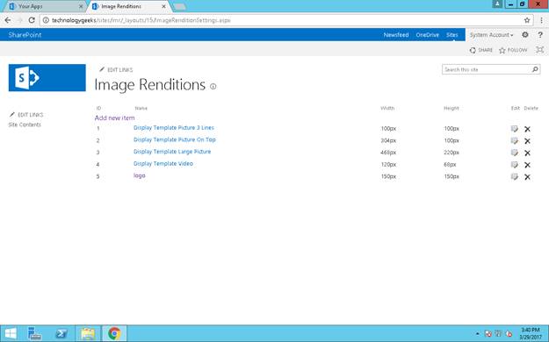The image size is (549, 342).
Task: Expand the System Account menu
Action: point(491,35)
